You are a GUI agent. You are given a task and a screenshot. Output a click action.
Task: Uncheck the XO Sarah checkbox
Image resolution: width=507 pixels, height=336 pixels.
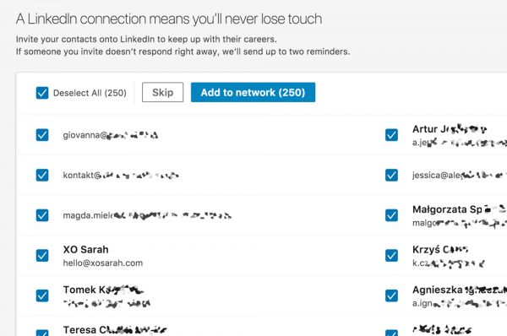click(42, 256)
